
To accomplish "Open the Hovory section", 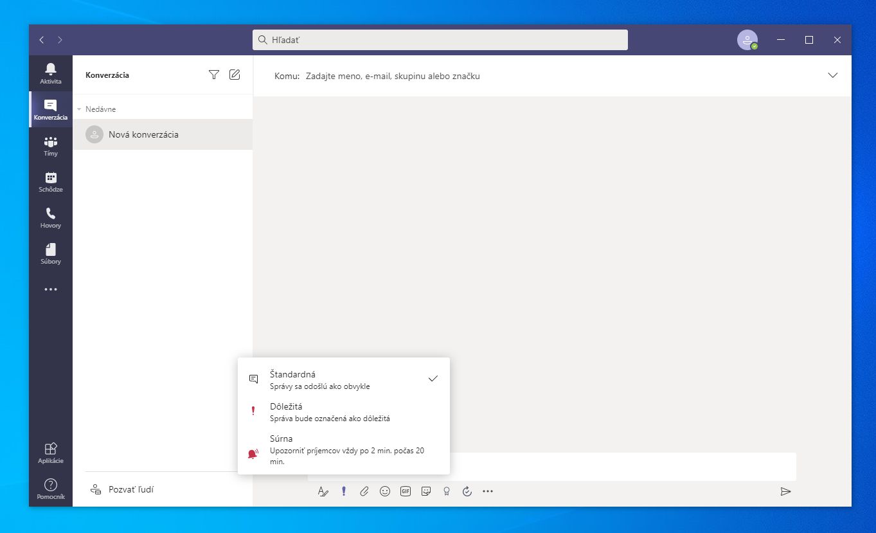I will 51,217.
